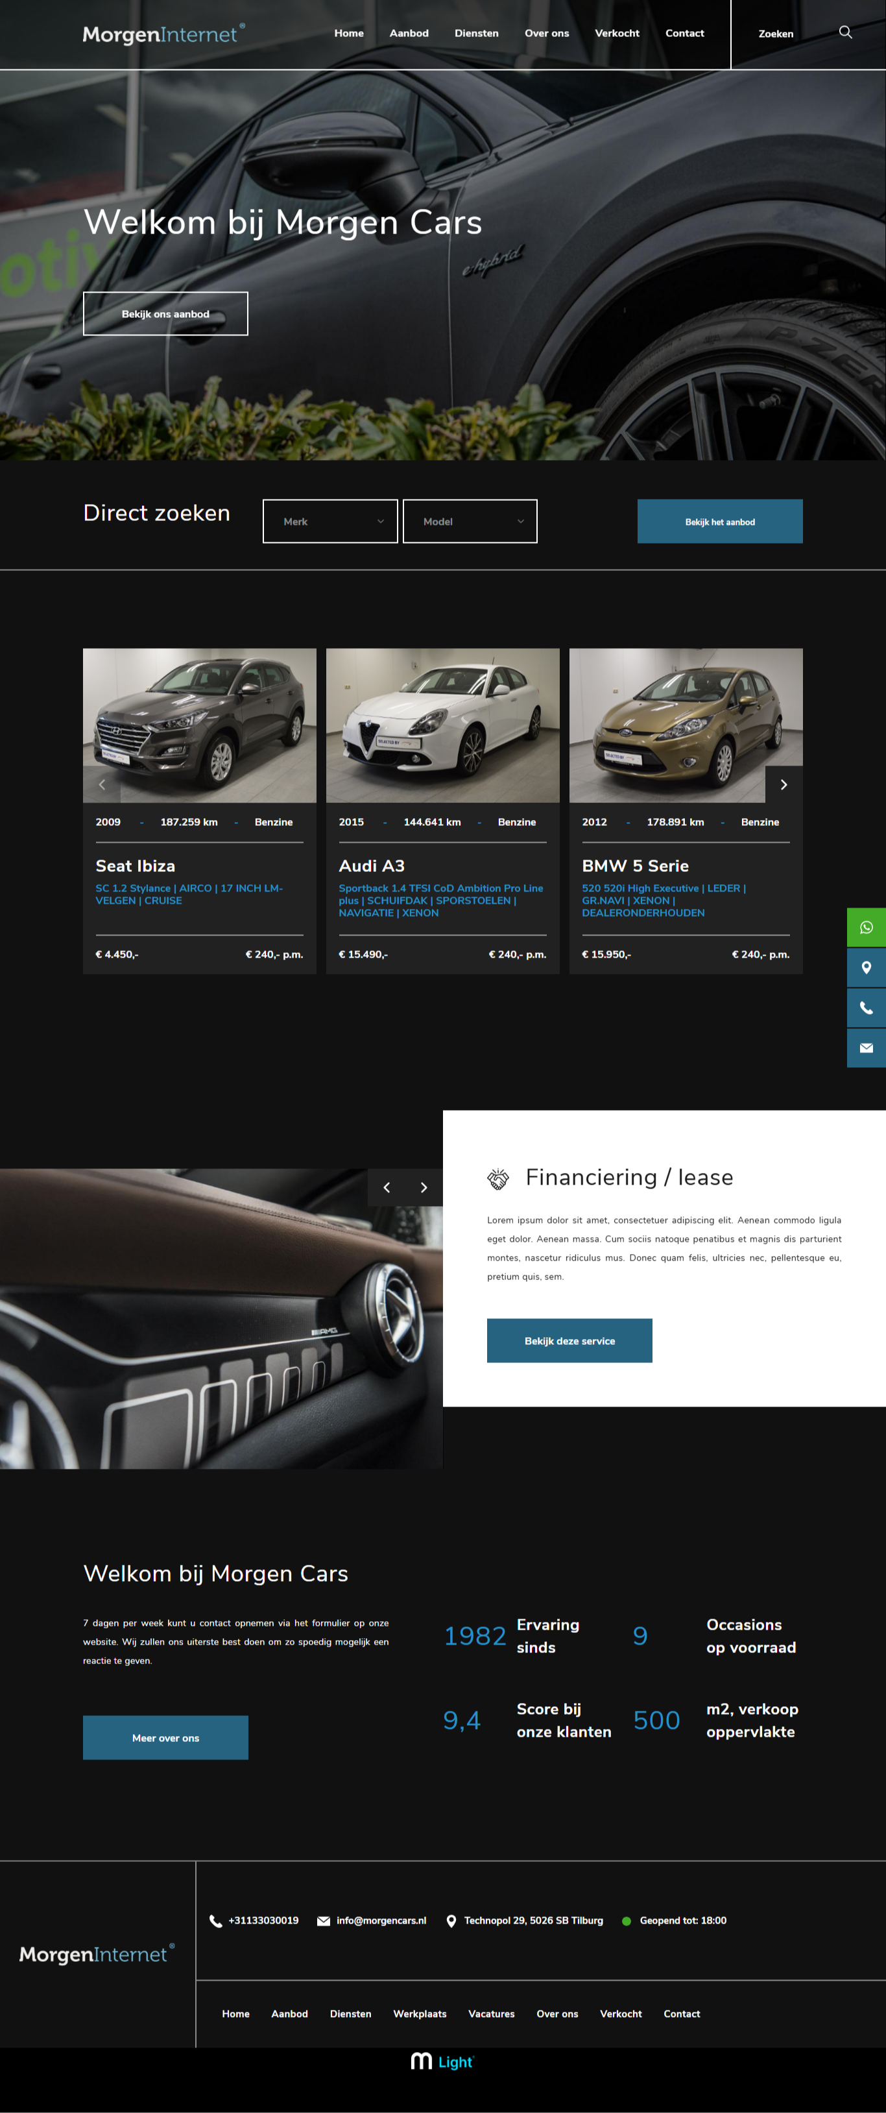This screenshot has height=2113, width=886.
Task: Click the location pin side button
Action: (865, 968)
